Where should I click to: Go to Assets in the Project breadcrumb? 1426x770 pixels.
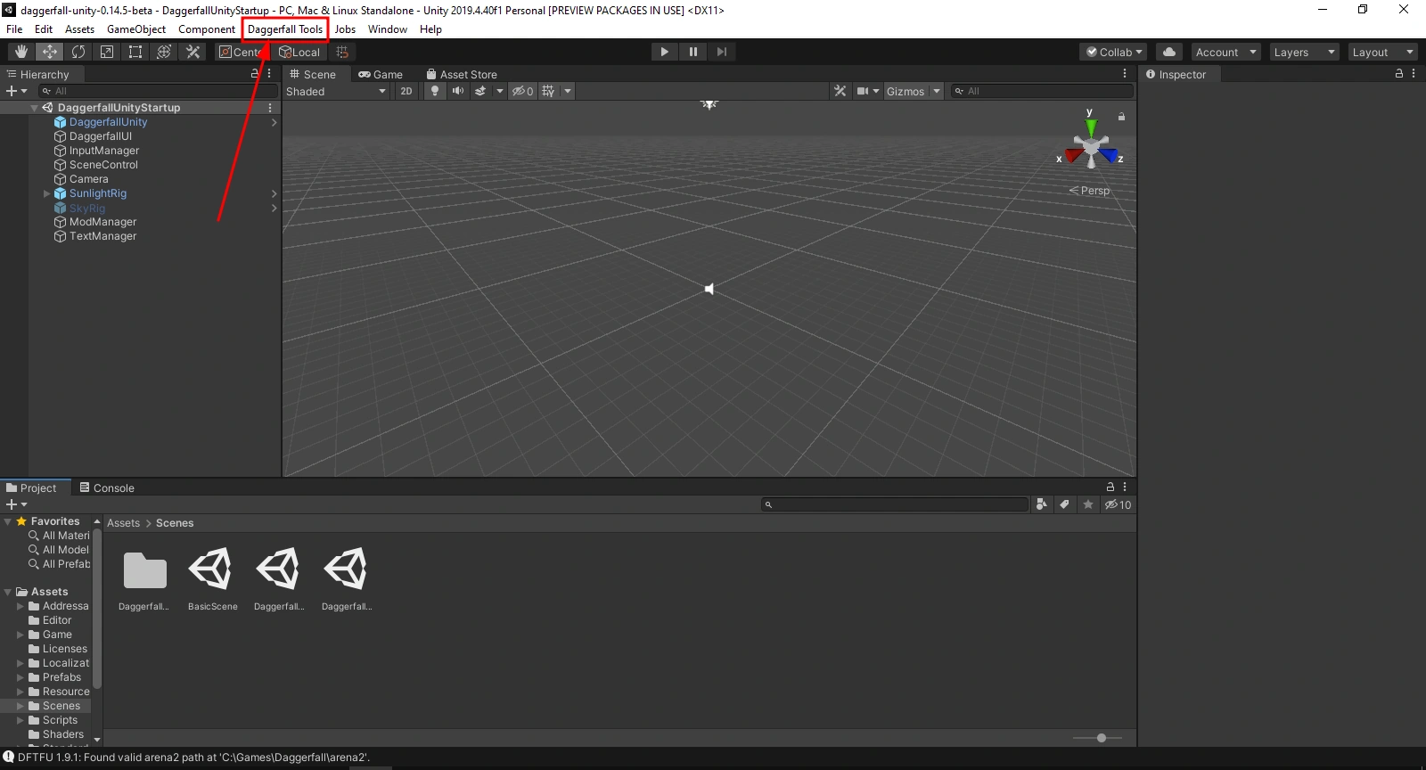tap(123, 523)
